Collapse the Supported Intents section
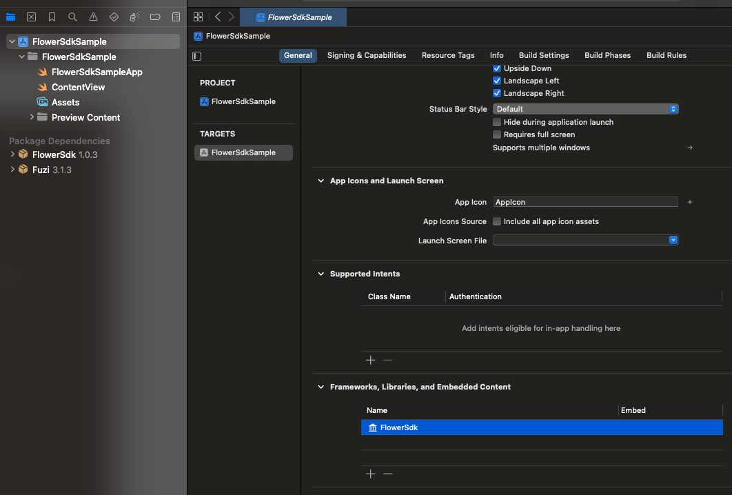This screenshot has width=732, height=495. pyautogui.click(x=321, y=274)
